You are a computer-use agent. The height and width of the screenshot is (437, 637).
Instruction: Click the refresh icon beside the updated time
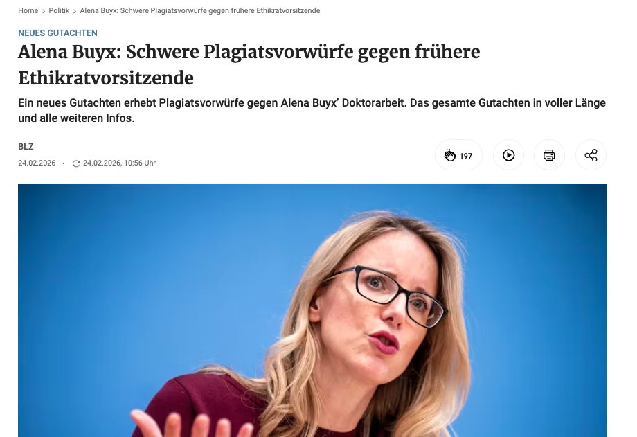click(x=76, y=163)
